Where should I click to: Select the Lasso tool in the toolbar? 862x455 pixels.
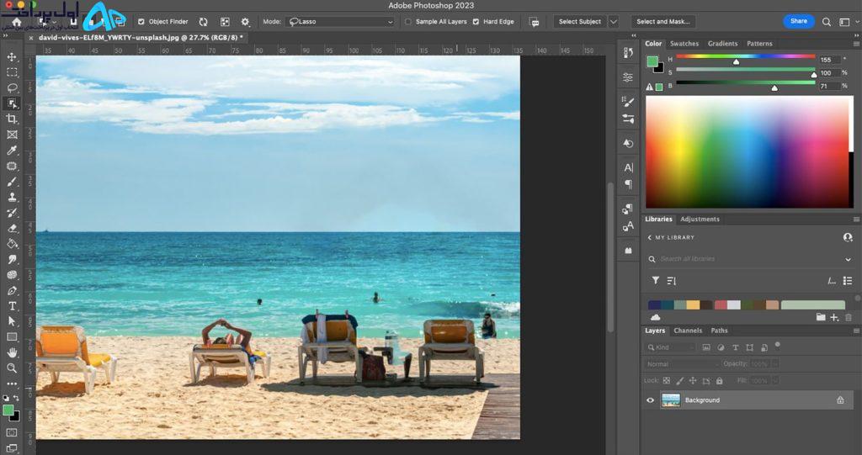pyautogui.click(x=12, y=88)
